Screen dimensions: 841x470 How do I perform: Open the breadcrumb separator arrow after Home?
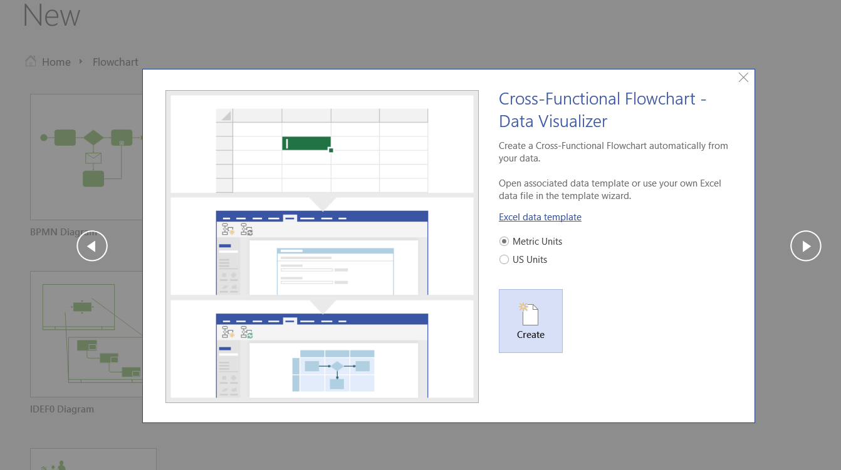point(81,61)
